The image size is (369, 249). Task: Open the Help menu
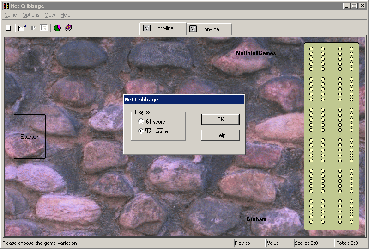point(66,15)
